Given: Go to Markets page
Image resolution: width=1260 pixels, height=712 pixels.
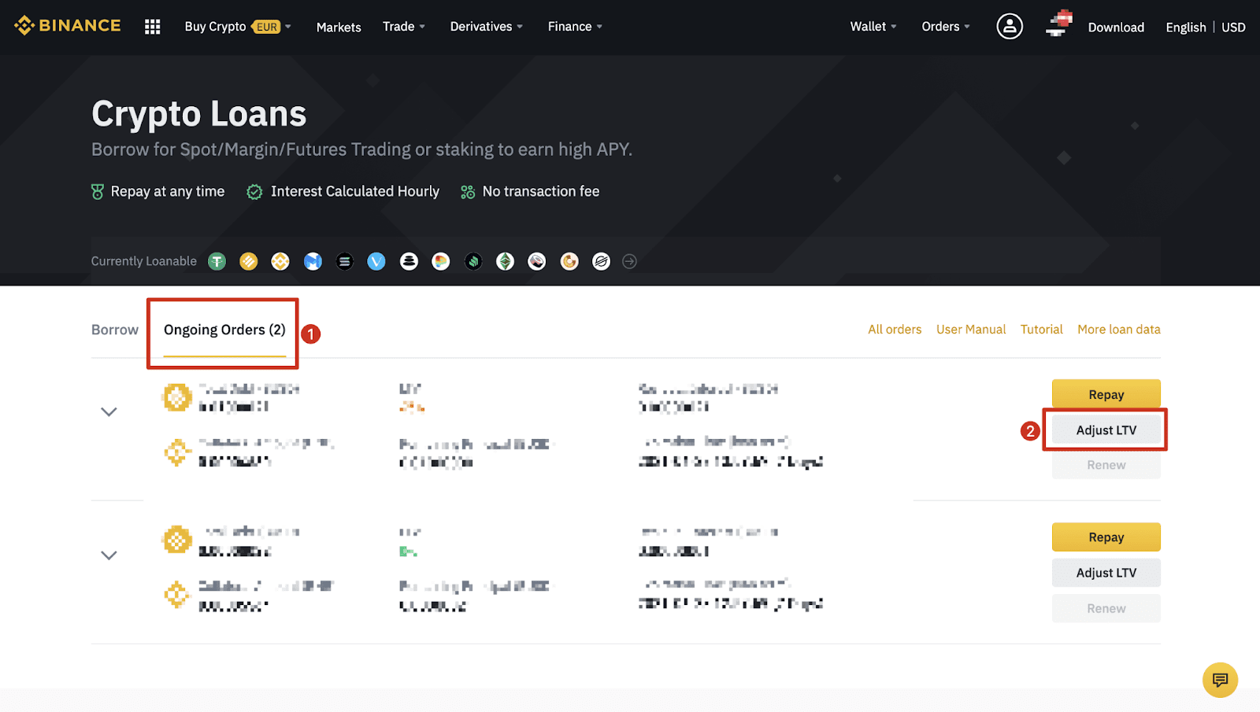Looking at the screenshot, I should 339,27.
